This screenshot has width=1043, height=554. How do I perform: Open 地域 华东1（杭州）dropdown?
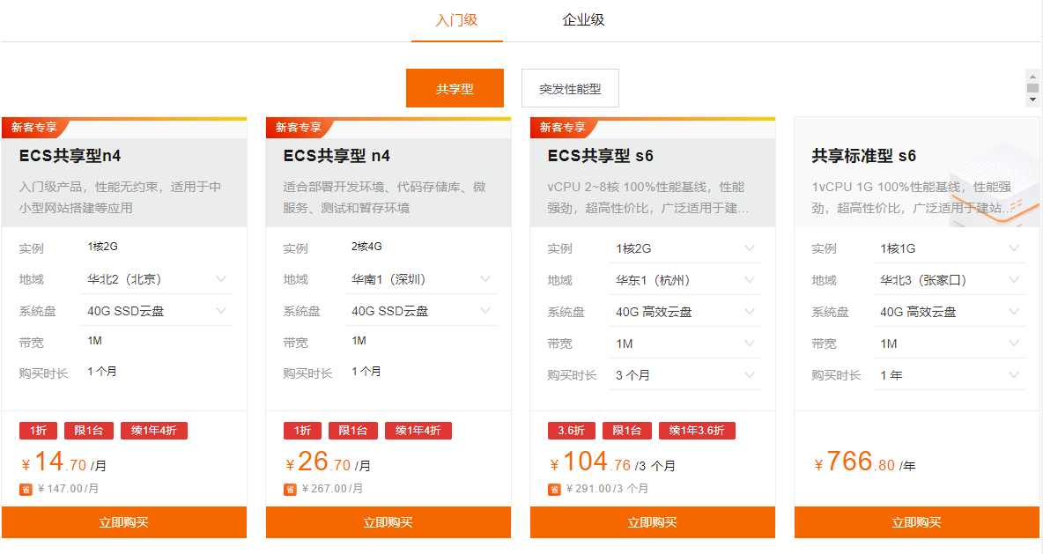tap(685, 280)
